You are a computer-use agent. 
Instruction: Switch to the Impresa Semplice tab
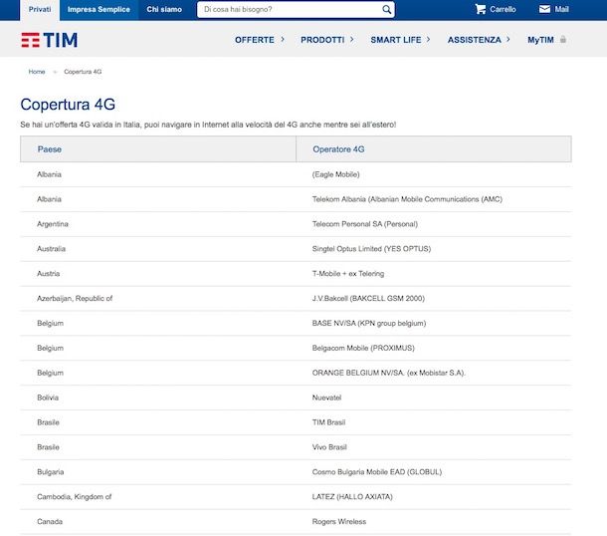[99, 10]
